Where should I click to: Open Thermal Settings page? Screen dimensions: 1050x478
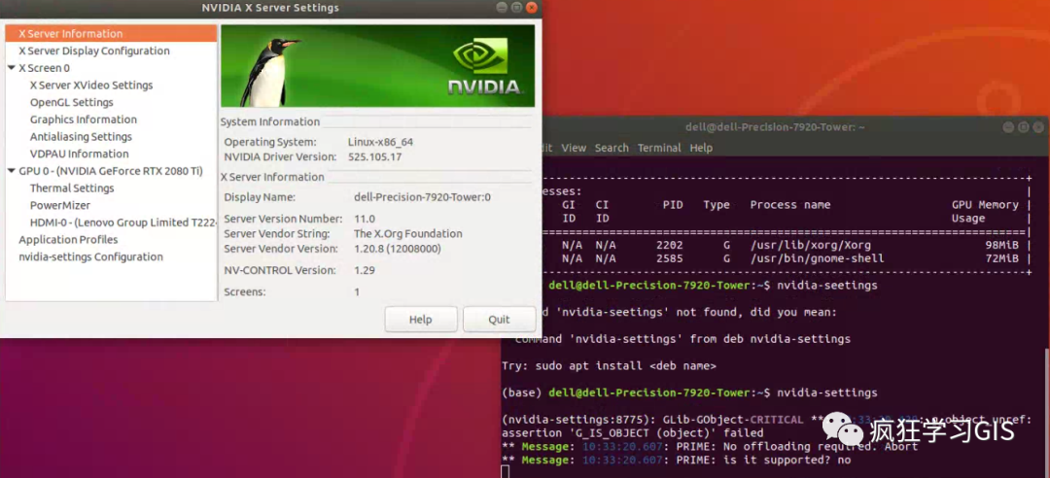[72, 188]
